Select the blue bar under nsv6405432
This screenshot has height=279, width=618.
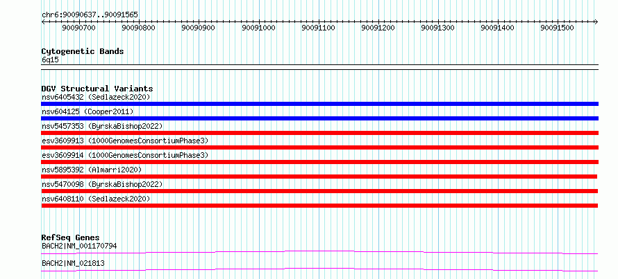click(319, 104)
